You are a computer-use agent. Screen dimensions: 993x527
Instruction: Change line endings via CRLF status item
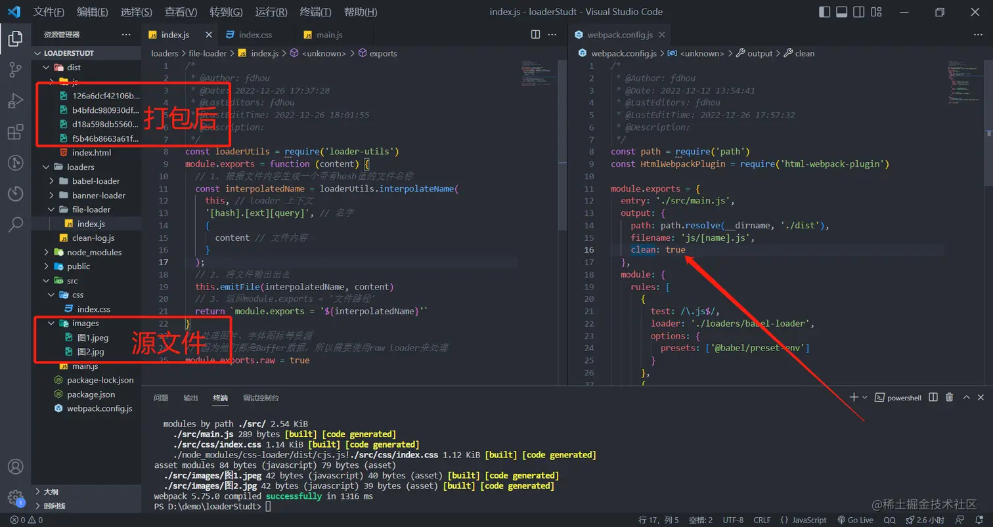click(762, 520)
